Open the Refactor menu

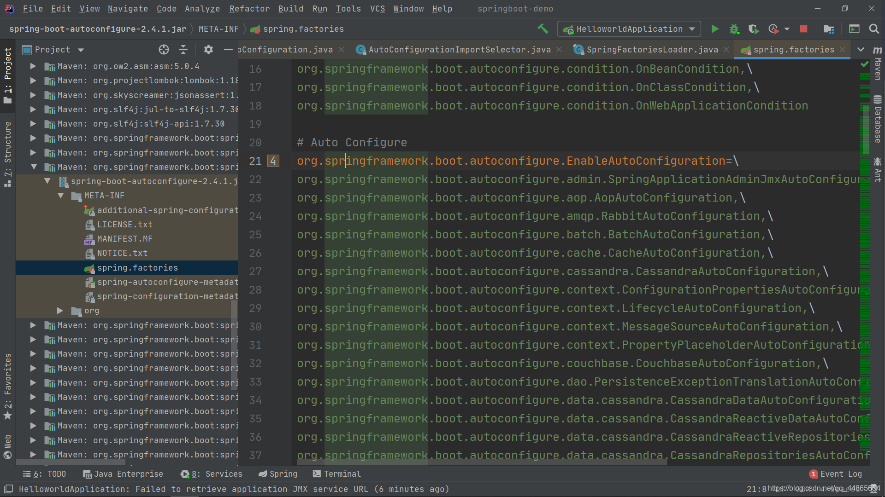tap(249, 9)
